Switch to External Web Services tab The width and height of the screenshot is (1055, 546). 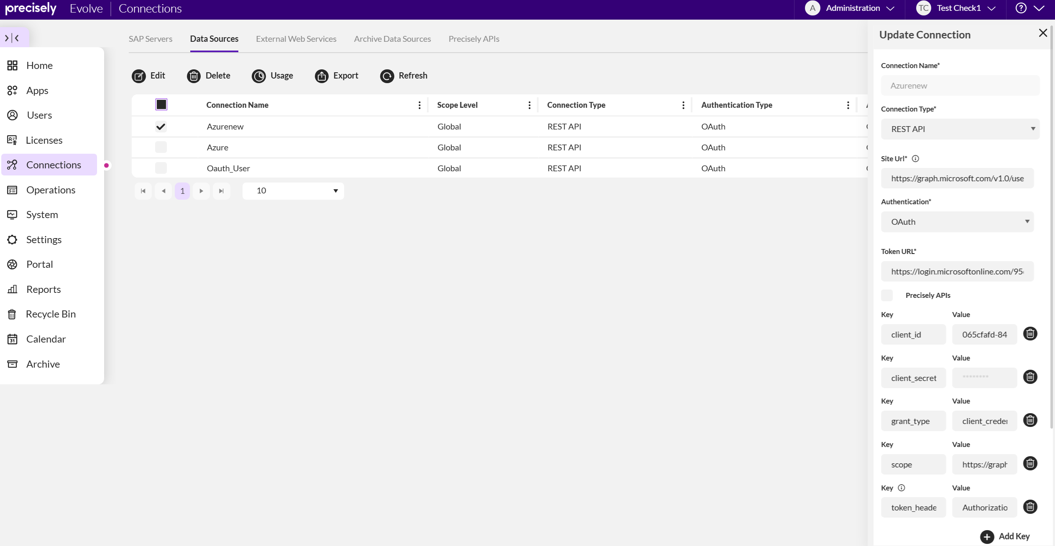coord(296,39)
